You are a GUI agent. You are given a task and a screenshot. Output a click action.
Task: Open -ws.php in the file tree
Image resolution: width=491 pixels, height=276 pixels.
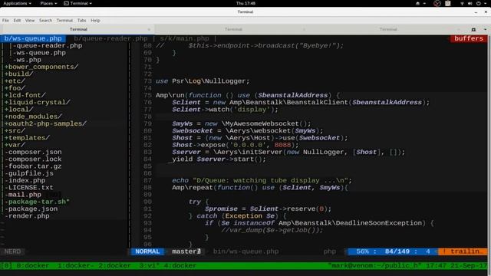point(27,60)
